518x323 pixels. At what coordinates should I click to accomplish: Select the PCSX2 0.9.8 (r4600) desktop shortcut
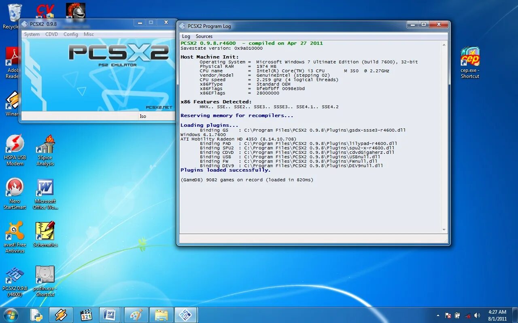pos(15,281)
